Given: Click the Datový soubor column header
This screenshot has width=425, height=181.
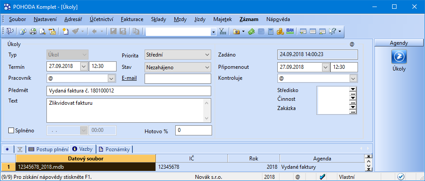Looking at the screenshot, I should [x=85, y=159].
